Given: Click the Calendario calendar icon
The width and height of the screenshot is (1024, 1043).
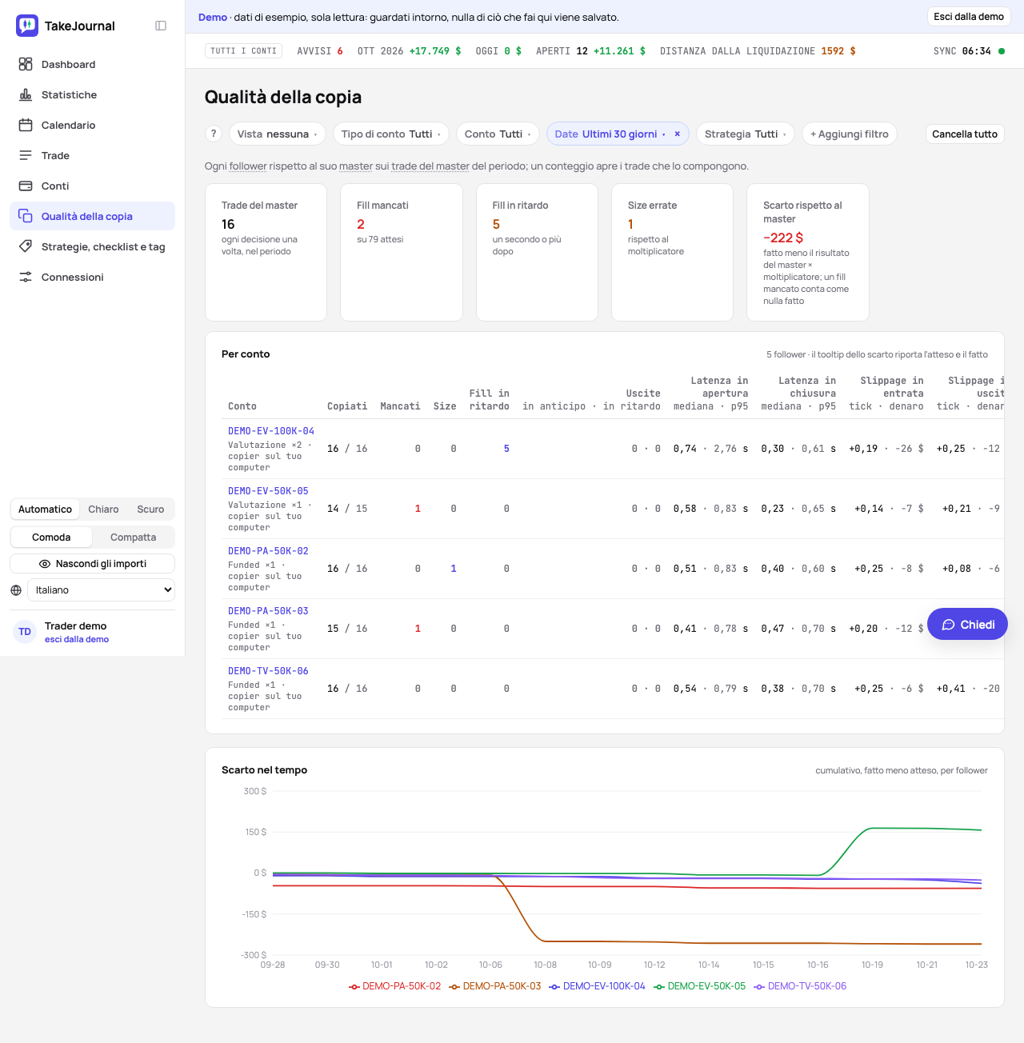Looking at the screenshot, I should coord(26,125).
